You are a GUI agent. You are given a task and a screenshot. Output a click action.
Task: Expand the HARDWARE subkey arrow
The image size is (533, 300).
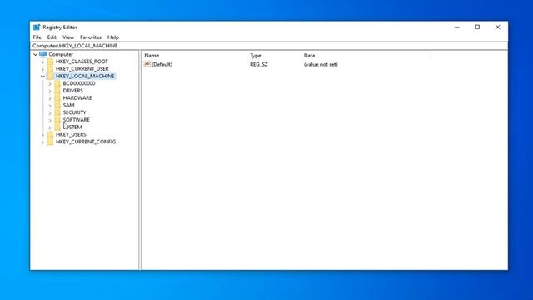pos(50,98)
